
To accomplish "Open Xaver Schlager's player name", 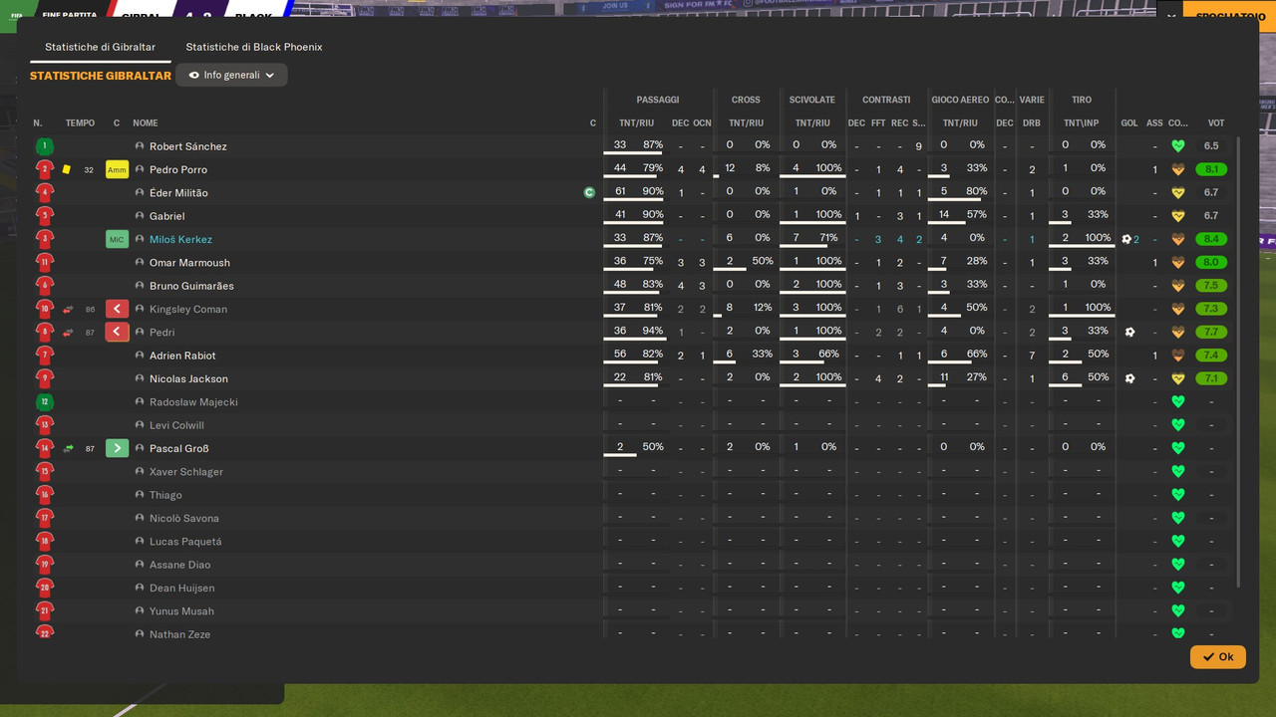I will (185, 472).
